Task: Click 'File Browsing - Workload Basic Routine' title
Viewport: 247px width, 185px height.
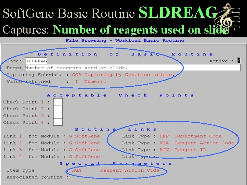Action: point(125,40)
